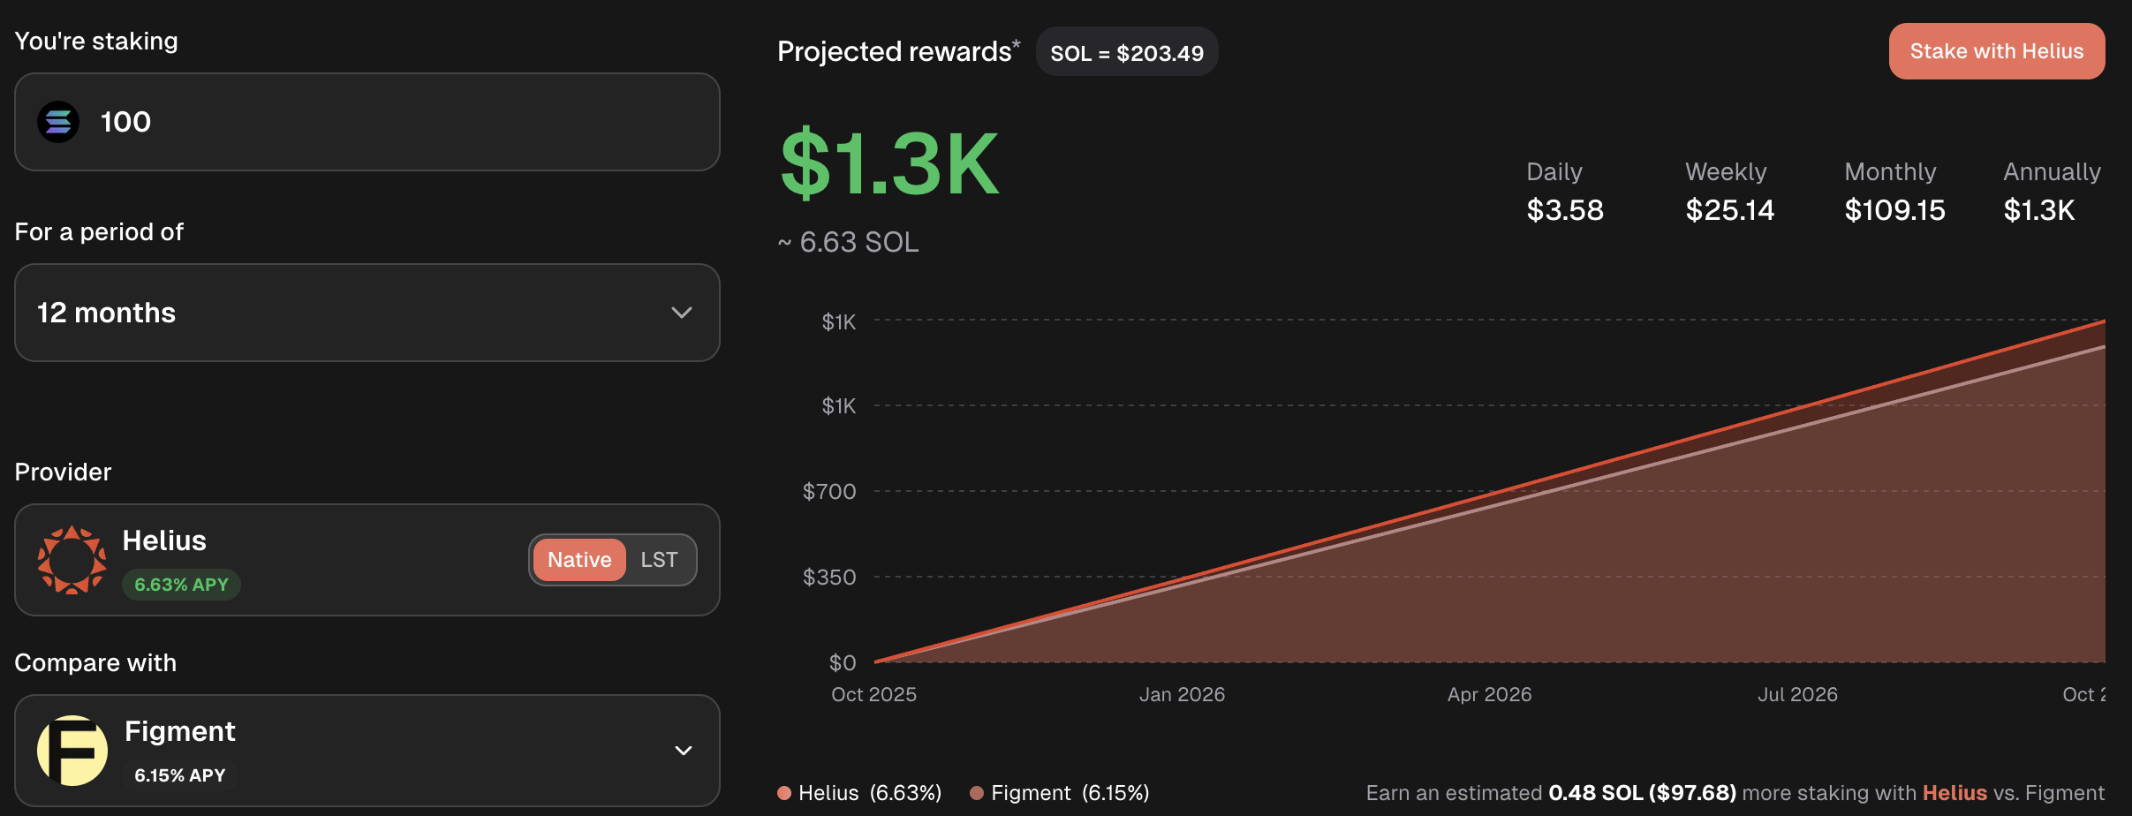Image resolution: width=2132 pixels, height=816 pixels.
Task: Click the SOL = $203.49 price badge
Action: click(1127, 51)
